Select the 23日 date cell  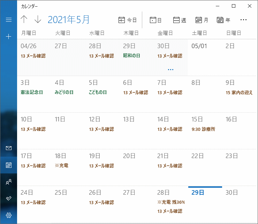click(x=239, y=167)
